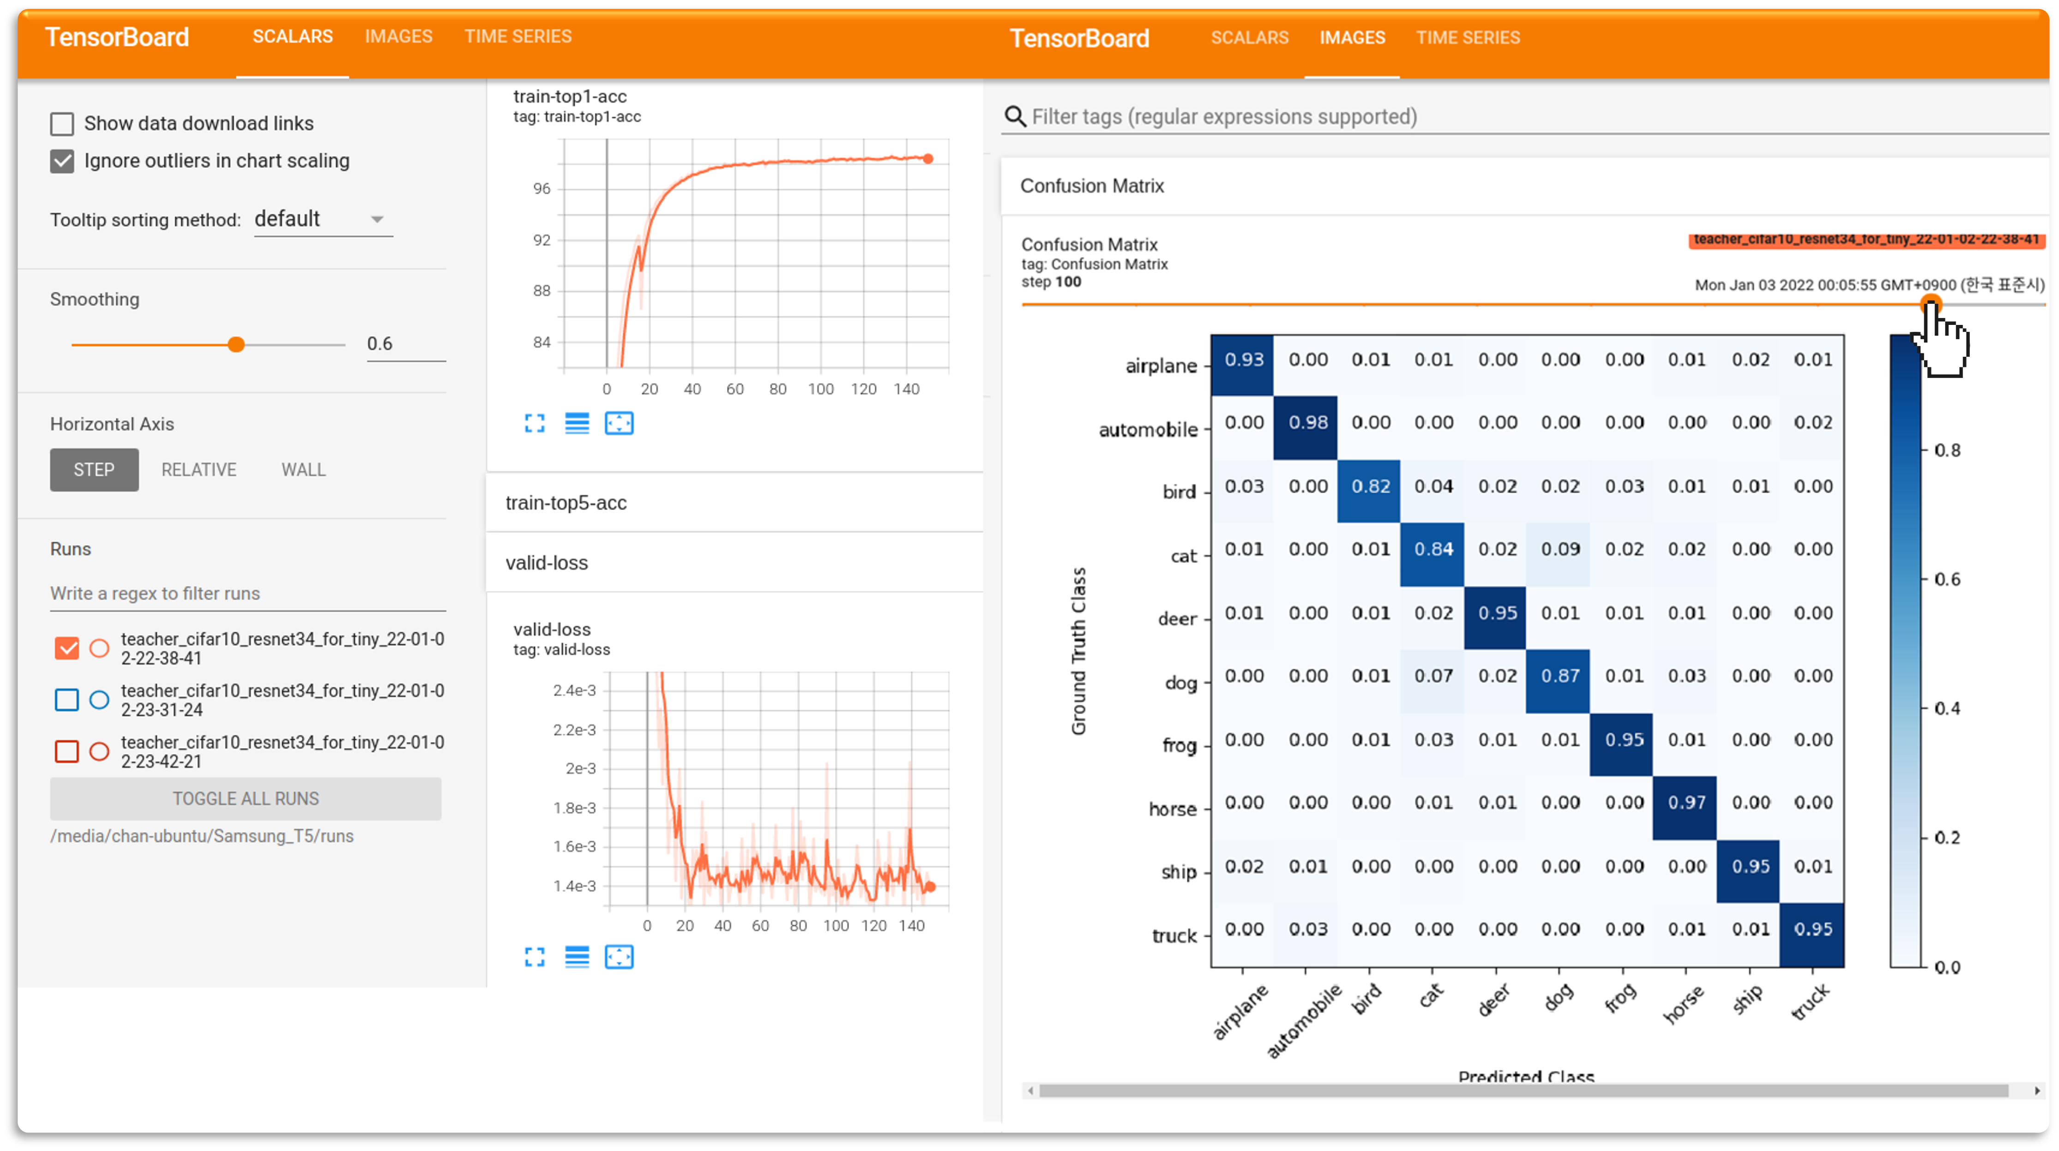Toggle y-axis log scale on valid-loss chart
The width and height of the screenshot is (2059, 1151).
coord(576,957)
